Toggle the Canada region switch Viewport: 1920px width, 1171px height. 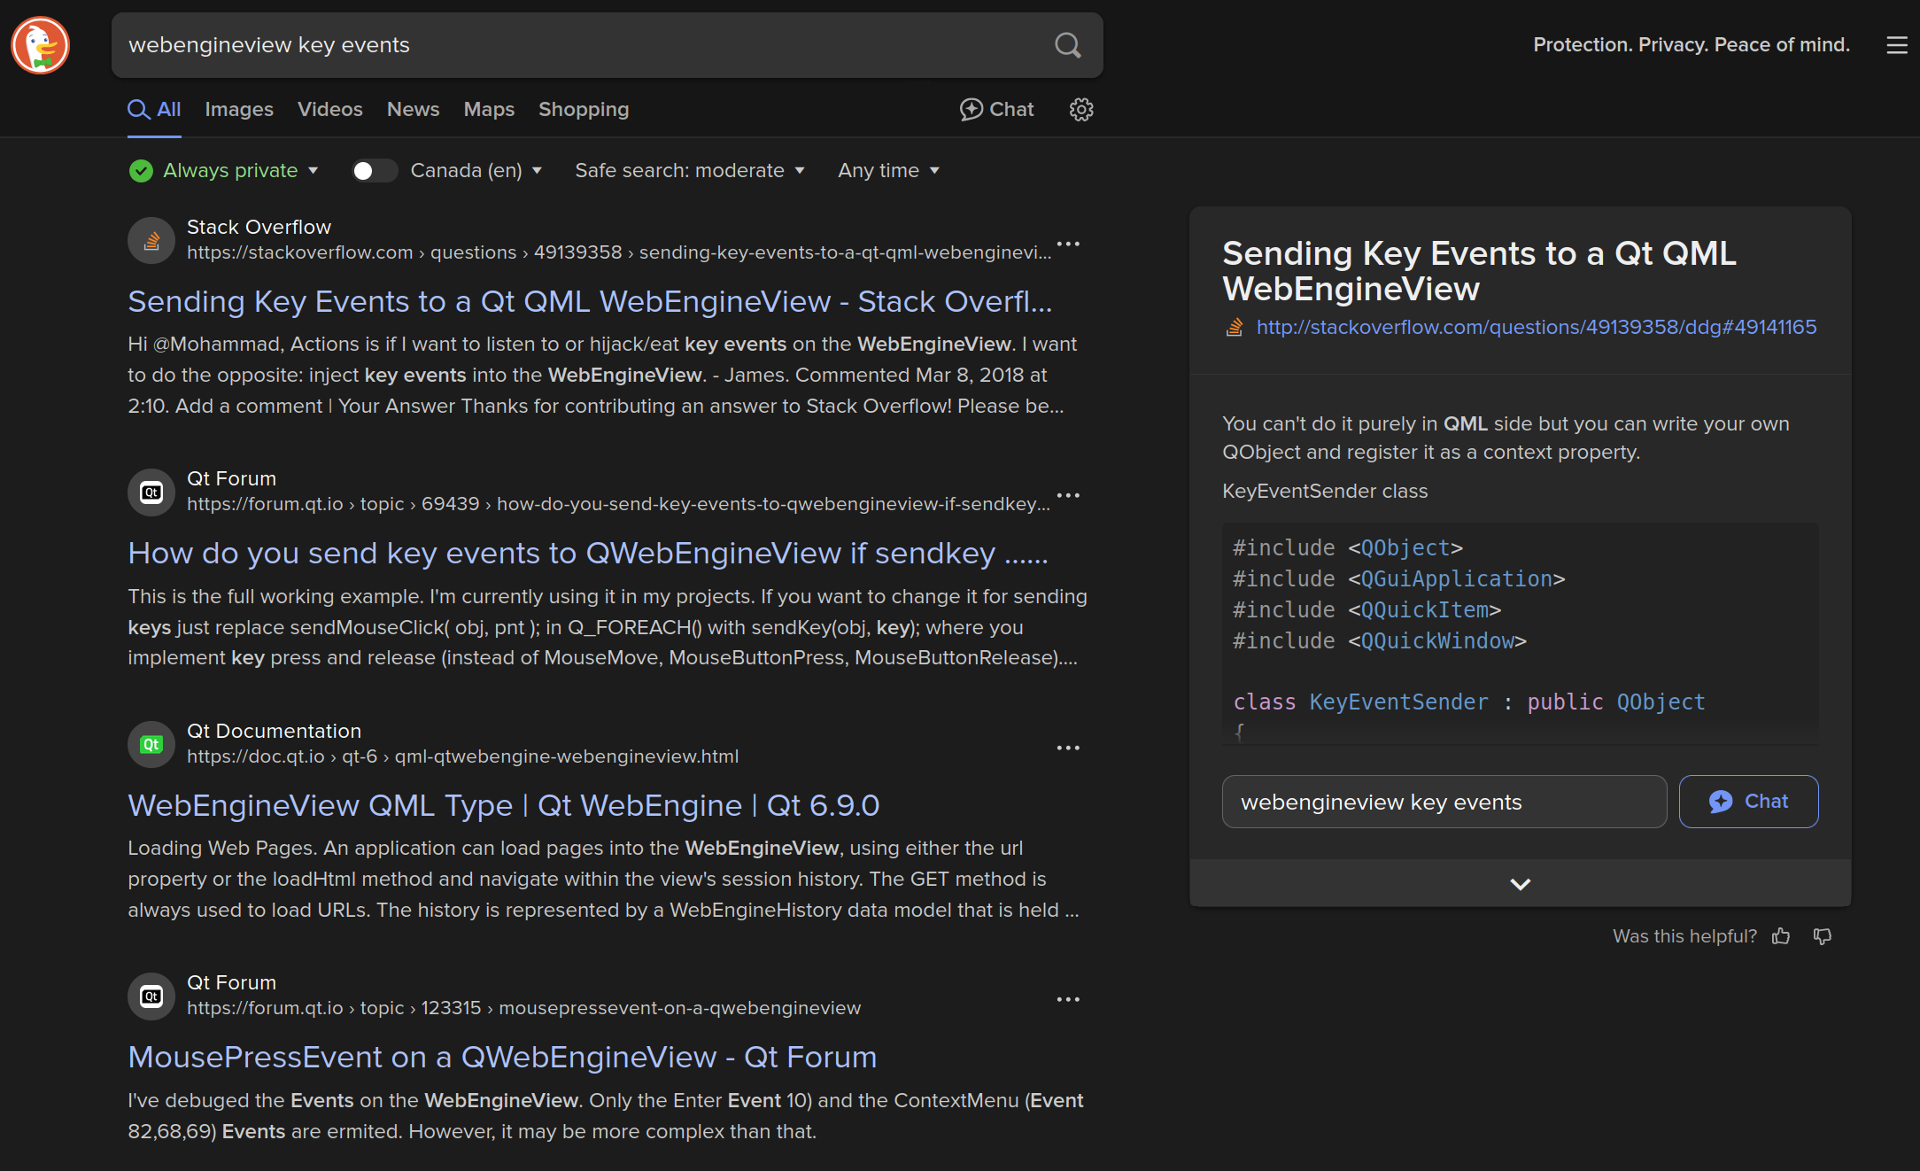374,170
